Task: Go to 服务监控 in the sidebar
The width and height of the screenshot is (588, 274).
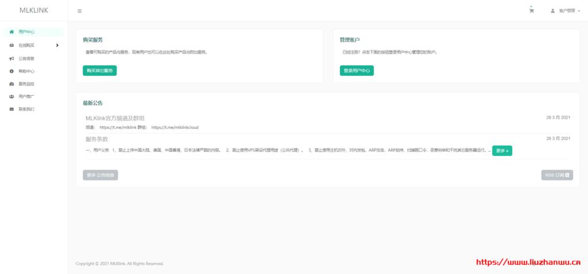Action: [26, 84]
